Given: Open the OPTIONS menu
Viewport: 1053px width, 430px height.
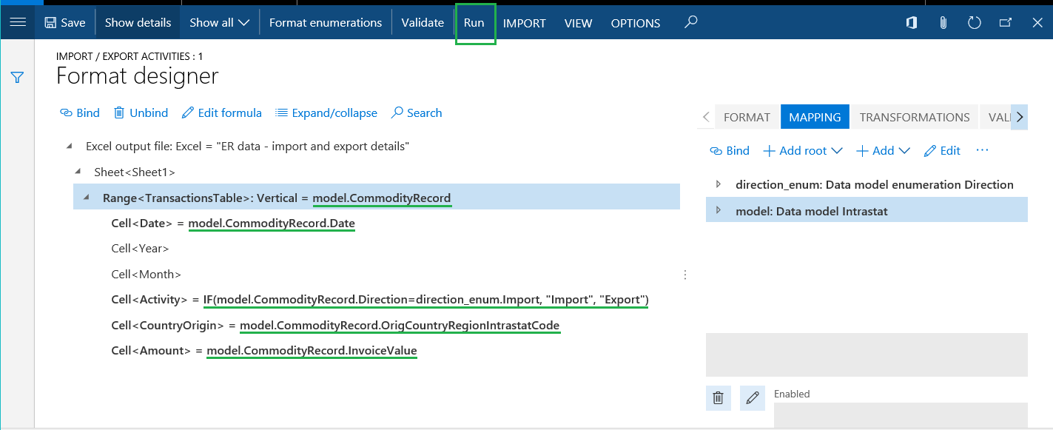Looking at the screenshot, I should (635, 23).
